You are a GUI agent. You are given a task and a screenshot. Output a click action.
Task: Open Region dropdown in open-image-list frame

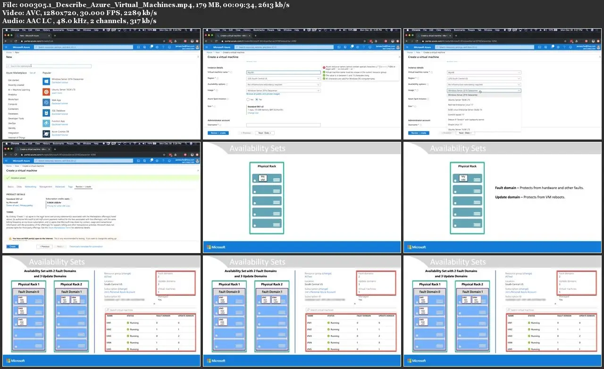pyautogui.click(x=484, y=78)
